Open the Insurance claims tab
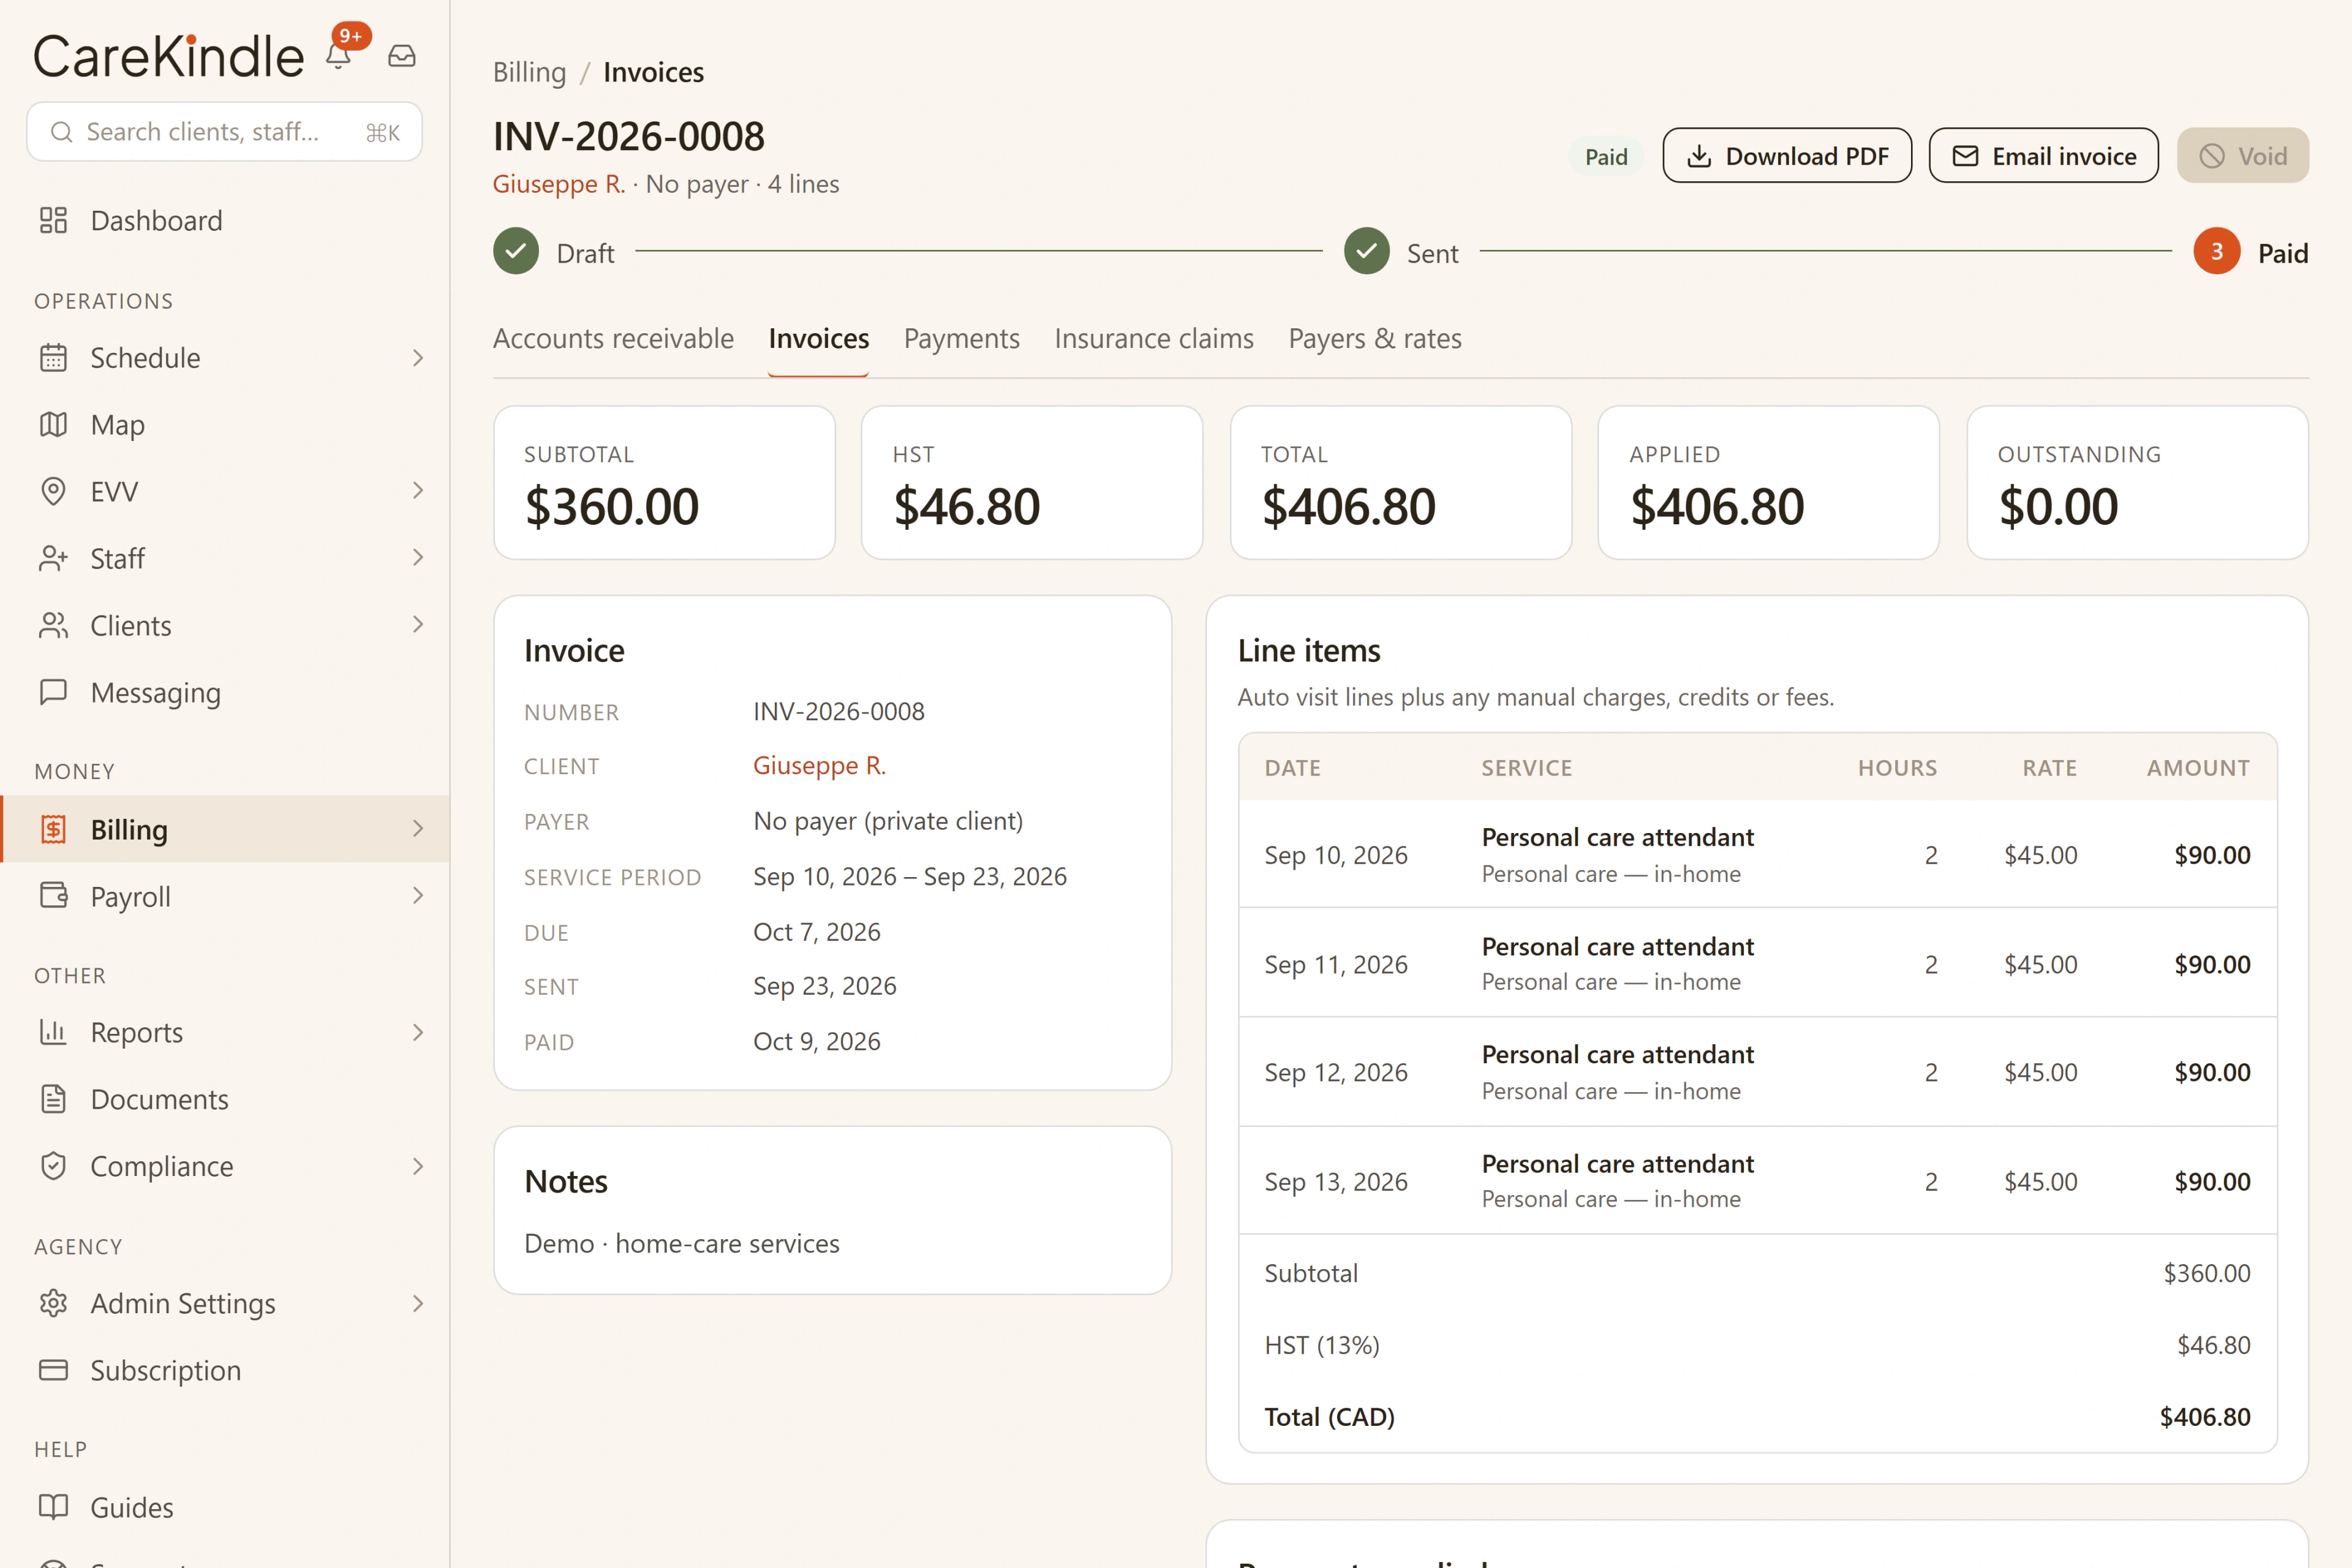This screenshot has width=2352, height=1568. pos(1153,338)
